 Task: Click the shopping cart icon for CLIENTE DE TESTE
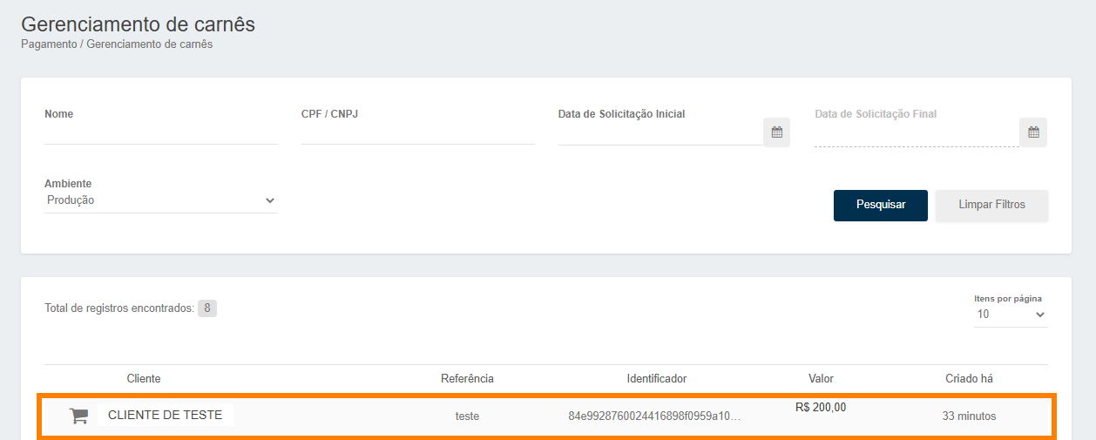pyautogui.click(x=78, y=416)
